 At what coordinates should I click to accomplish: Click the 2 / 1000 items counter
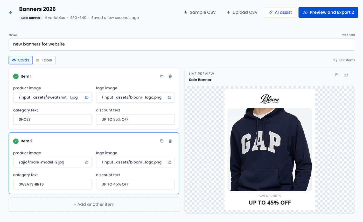click(344, 60)
